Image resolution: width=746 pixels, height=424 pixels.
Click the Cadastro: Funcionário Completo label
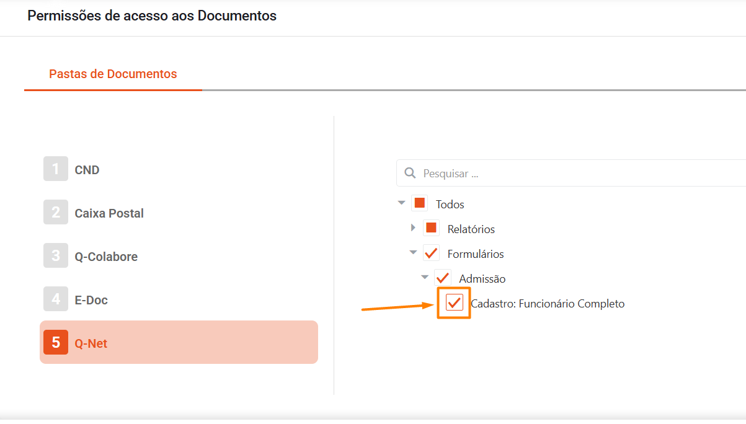(x=548, y=304)
